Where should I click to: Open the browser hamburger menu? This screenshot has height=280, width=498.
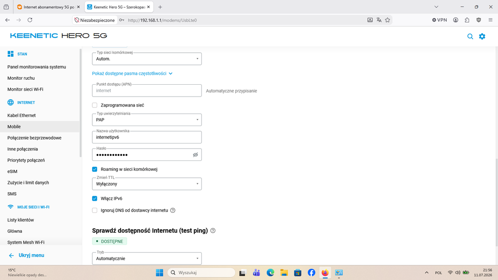click(x=491, y=20)
